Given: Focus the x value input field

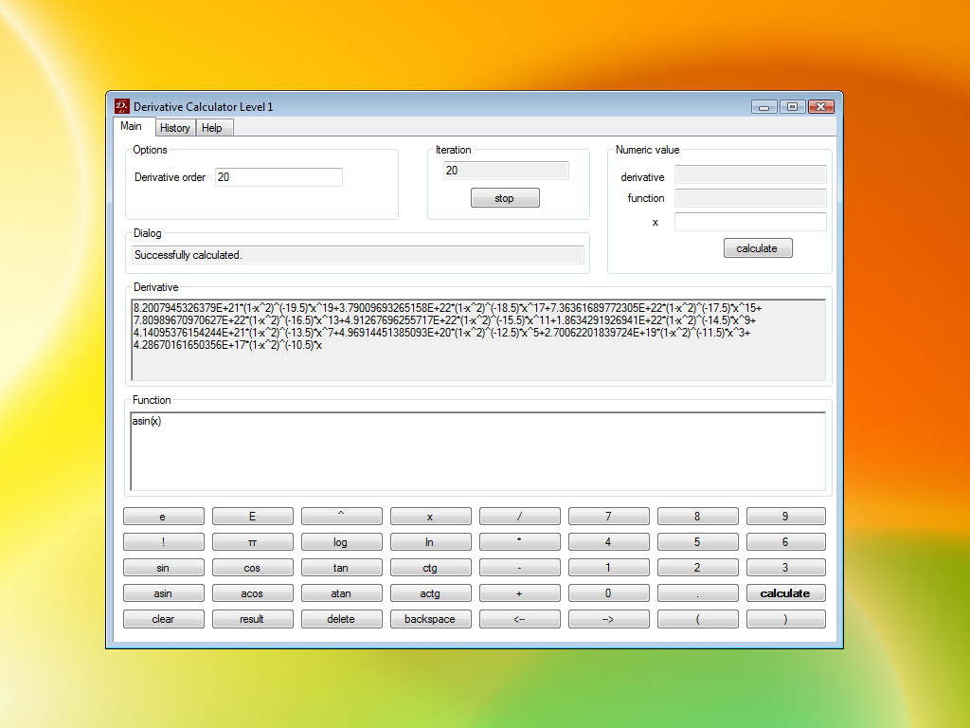Looking at the screenshot, I should [750, 222].
